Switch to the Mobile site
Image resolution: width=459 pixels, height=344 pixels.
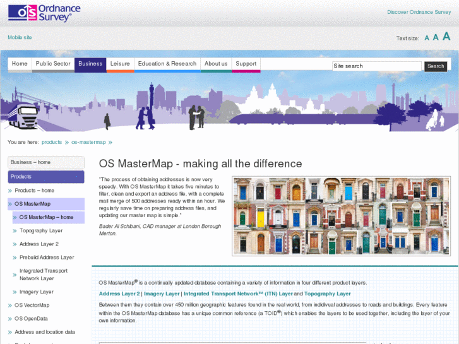(20, 37)
